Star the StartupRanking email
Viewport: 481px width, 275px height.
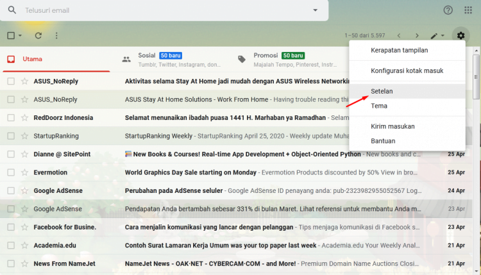click(24, 136)
